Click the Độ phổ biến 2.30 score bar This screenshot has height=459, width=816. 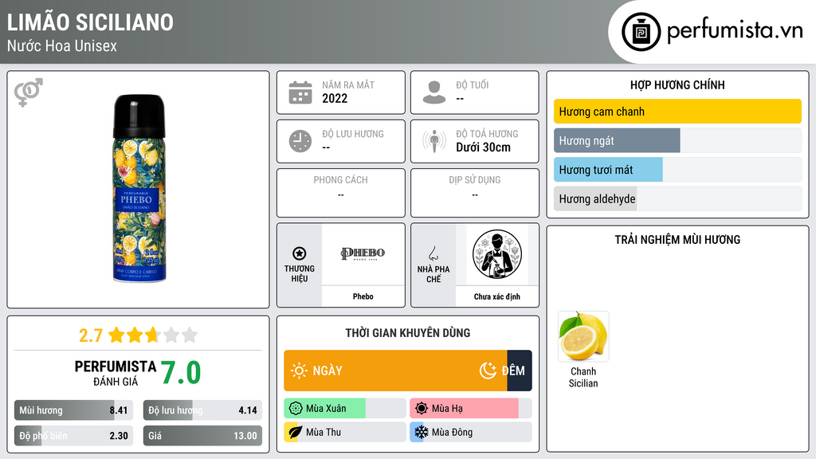73,436
